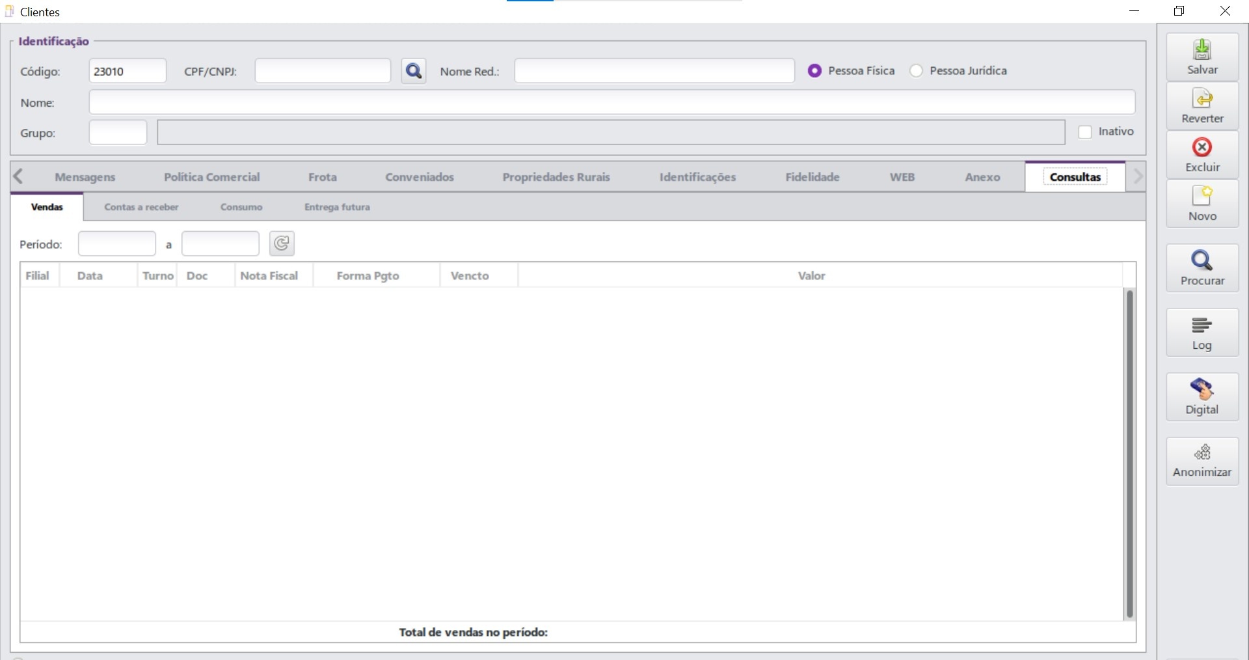Select the Vendas sub-tab

(x=47, y=207)
